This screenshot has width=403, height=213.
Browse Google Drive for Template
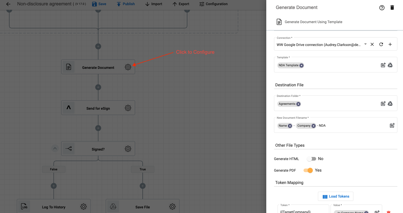click(x=390, y=65)
